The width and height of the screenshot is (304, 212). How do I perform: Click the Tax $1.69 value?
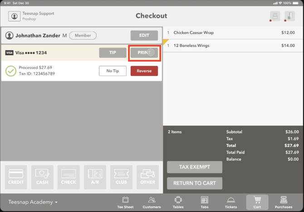point(293,139)
